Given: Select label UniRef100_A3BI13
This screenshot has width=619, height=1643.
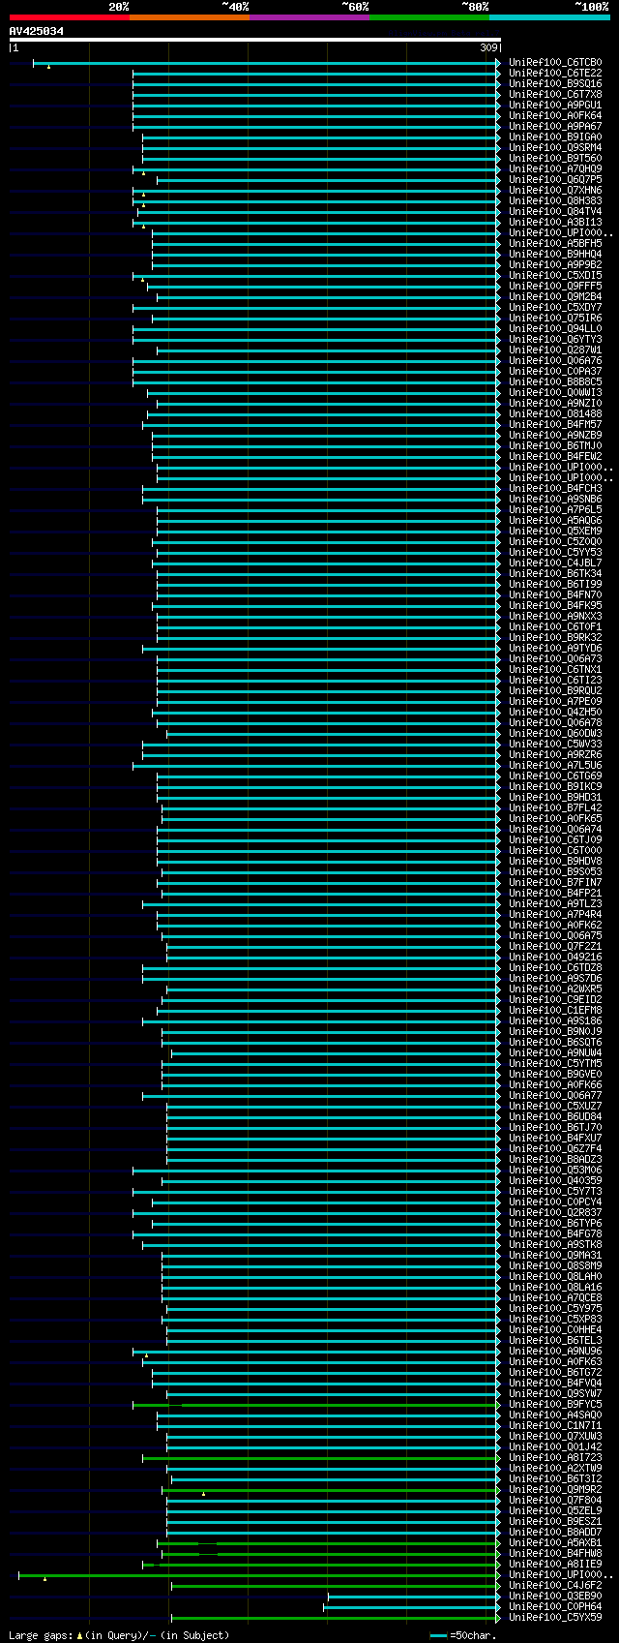Looking at the screenshot, I should [555, 223].
